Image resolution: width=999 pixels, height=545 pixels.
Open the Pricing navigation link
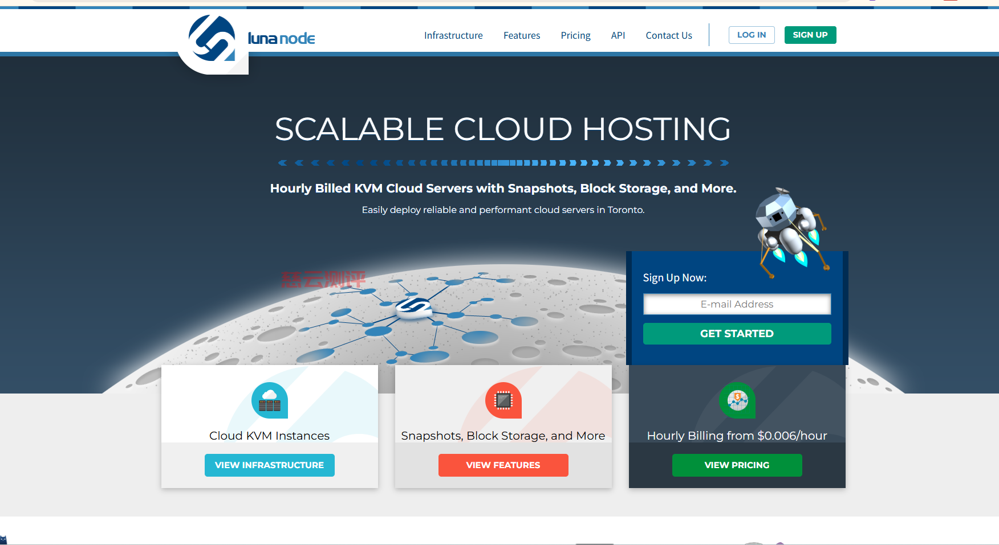click(x=575, y=35)
